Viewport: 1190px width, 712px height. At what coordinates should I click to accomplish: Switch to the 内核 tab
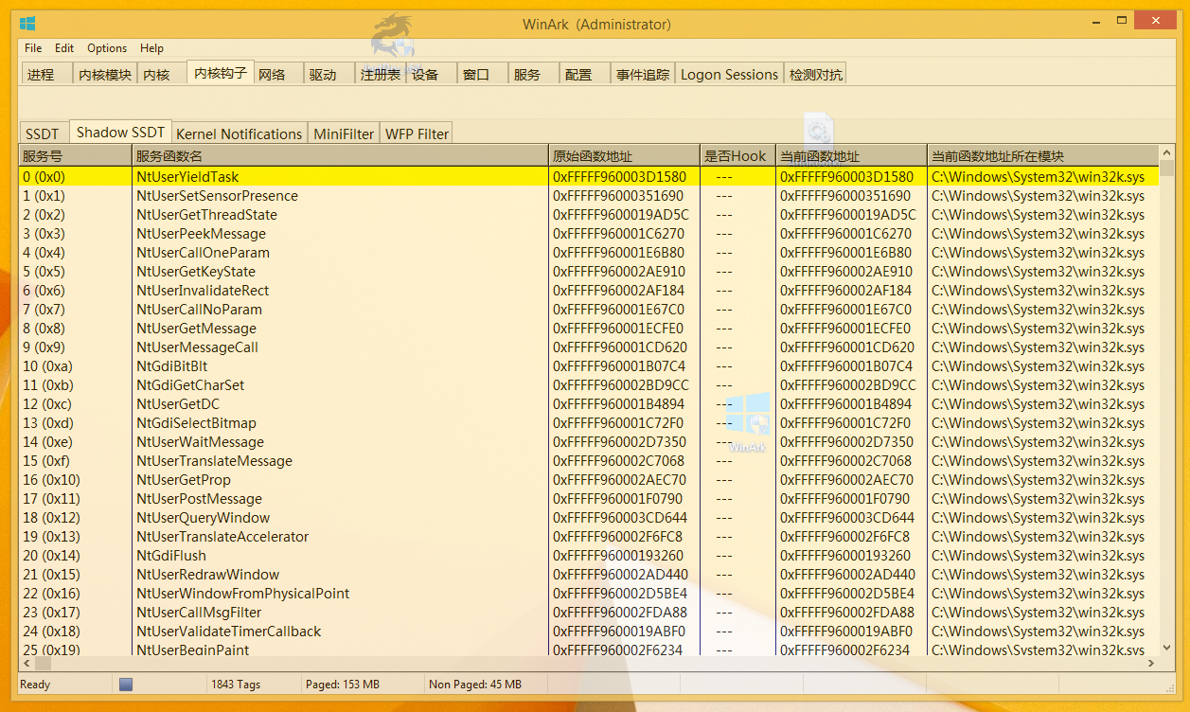(x=161, y=75)
